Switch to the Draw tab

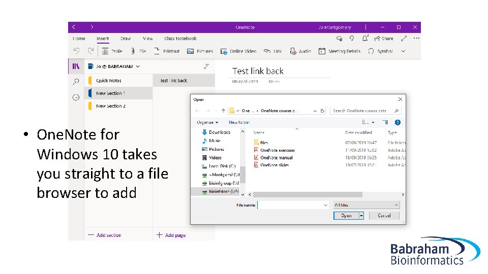(x=126, y=39)
